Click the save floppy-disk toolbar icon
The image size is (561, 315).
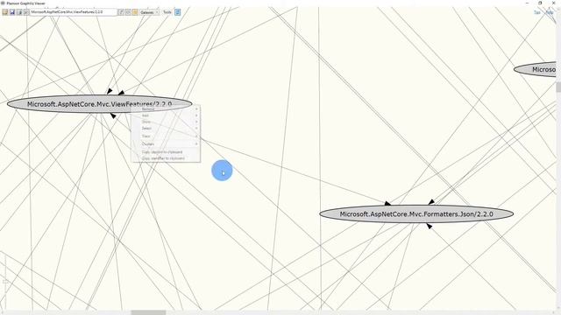click(x=12, y=12)
